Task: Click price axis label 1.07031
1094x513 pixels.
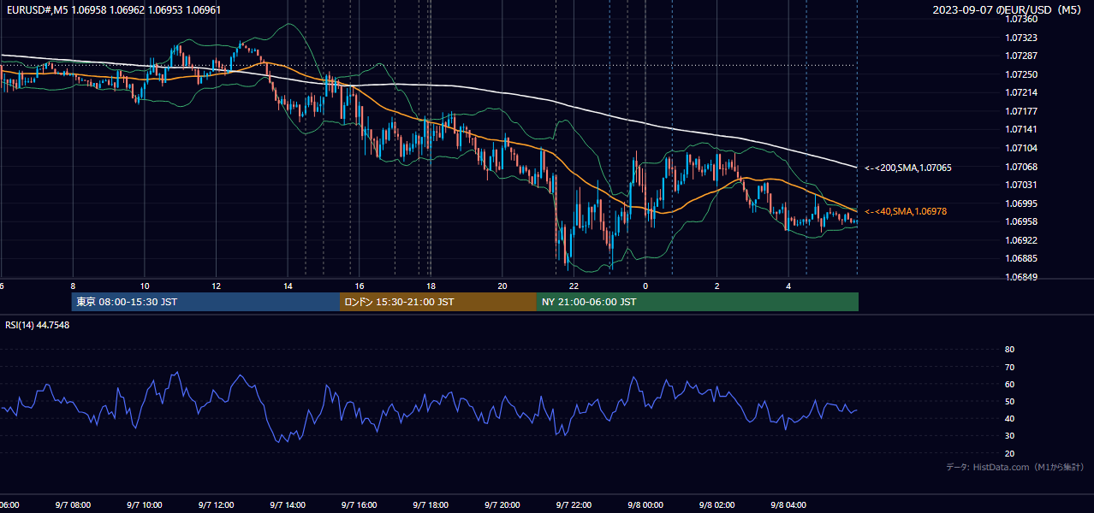Action: point(1020,186)
